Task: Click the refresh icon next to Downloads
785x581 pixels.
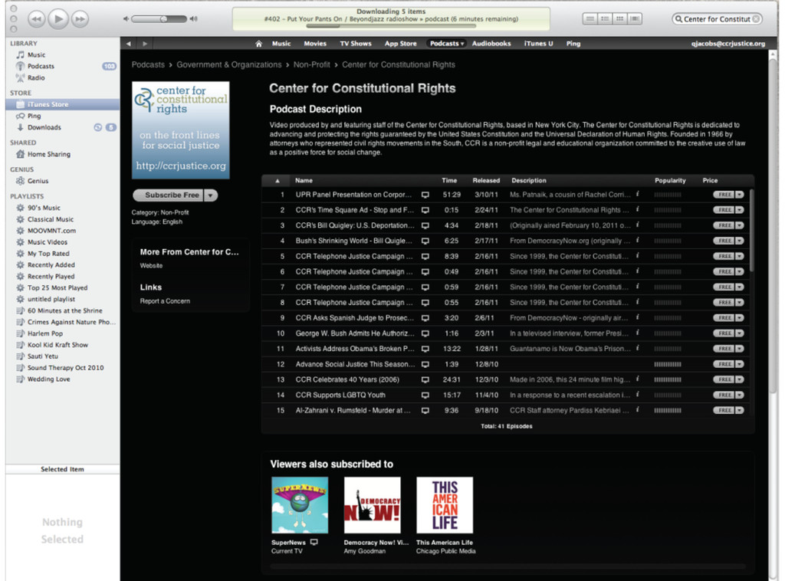Action: (x=97, y=127)
